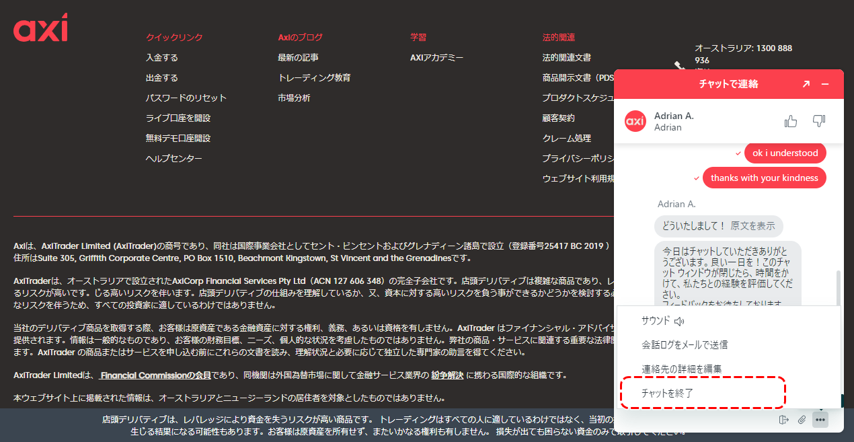Click the axi logo in the footer
This screenshot has height=442, width=854.
tap(40, 28)
